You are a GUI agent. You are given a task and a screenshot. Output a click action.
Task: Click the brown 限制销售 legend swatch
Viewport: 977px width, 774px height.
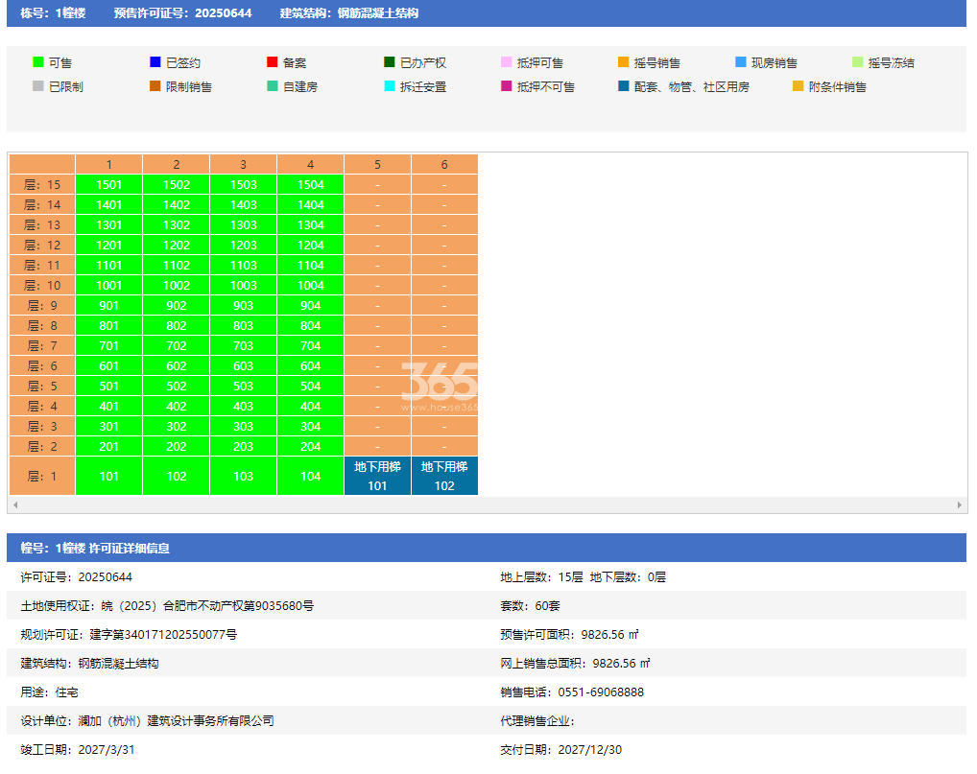click(x=155, y=86)
